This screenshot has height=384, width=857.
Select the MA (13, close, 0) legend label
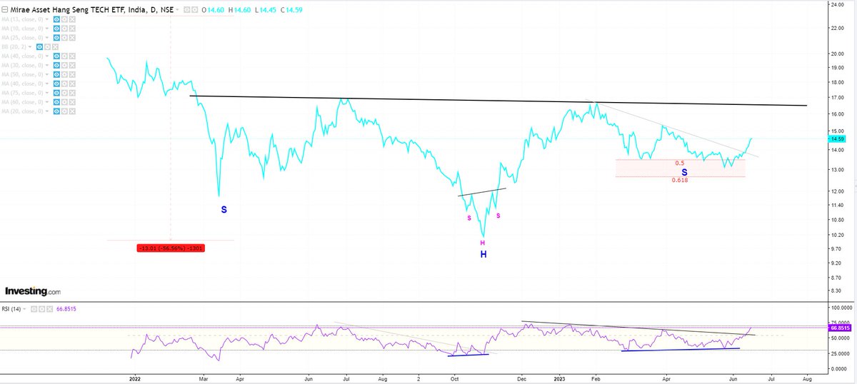point(22,20)
